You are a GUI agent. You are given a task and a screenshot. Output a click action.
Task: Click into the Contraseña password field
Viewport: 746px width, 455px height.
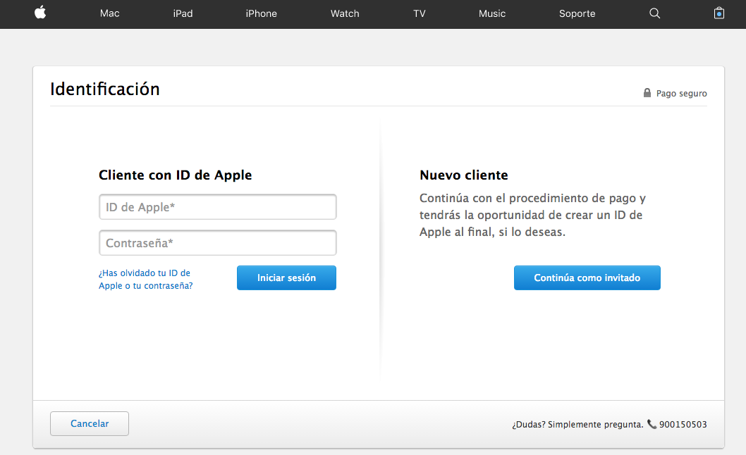(217, 243)
